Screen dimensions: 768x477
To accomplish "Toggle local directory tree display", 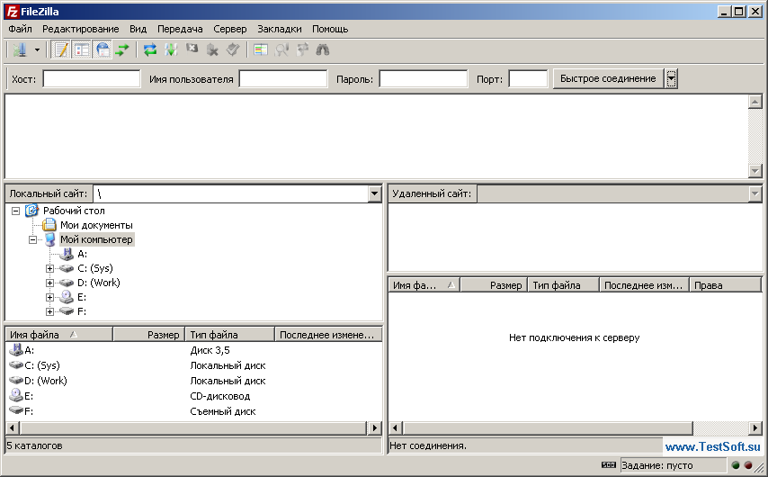I will [x=82, y=49].
